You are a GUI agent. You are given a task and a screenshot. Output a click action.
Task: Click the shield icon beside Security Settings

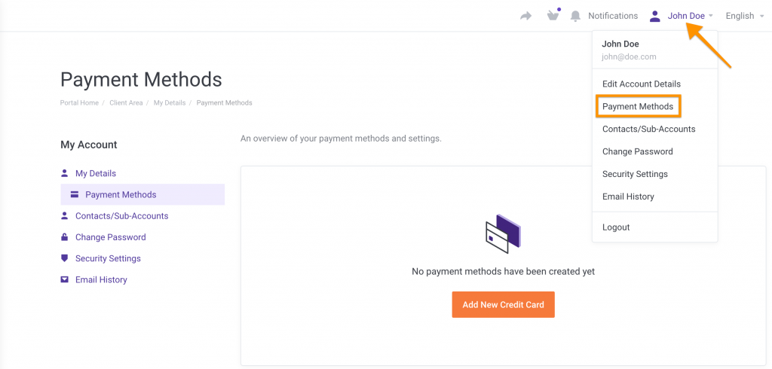tap(65, 258)
